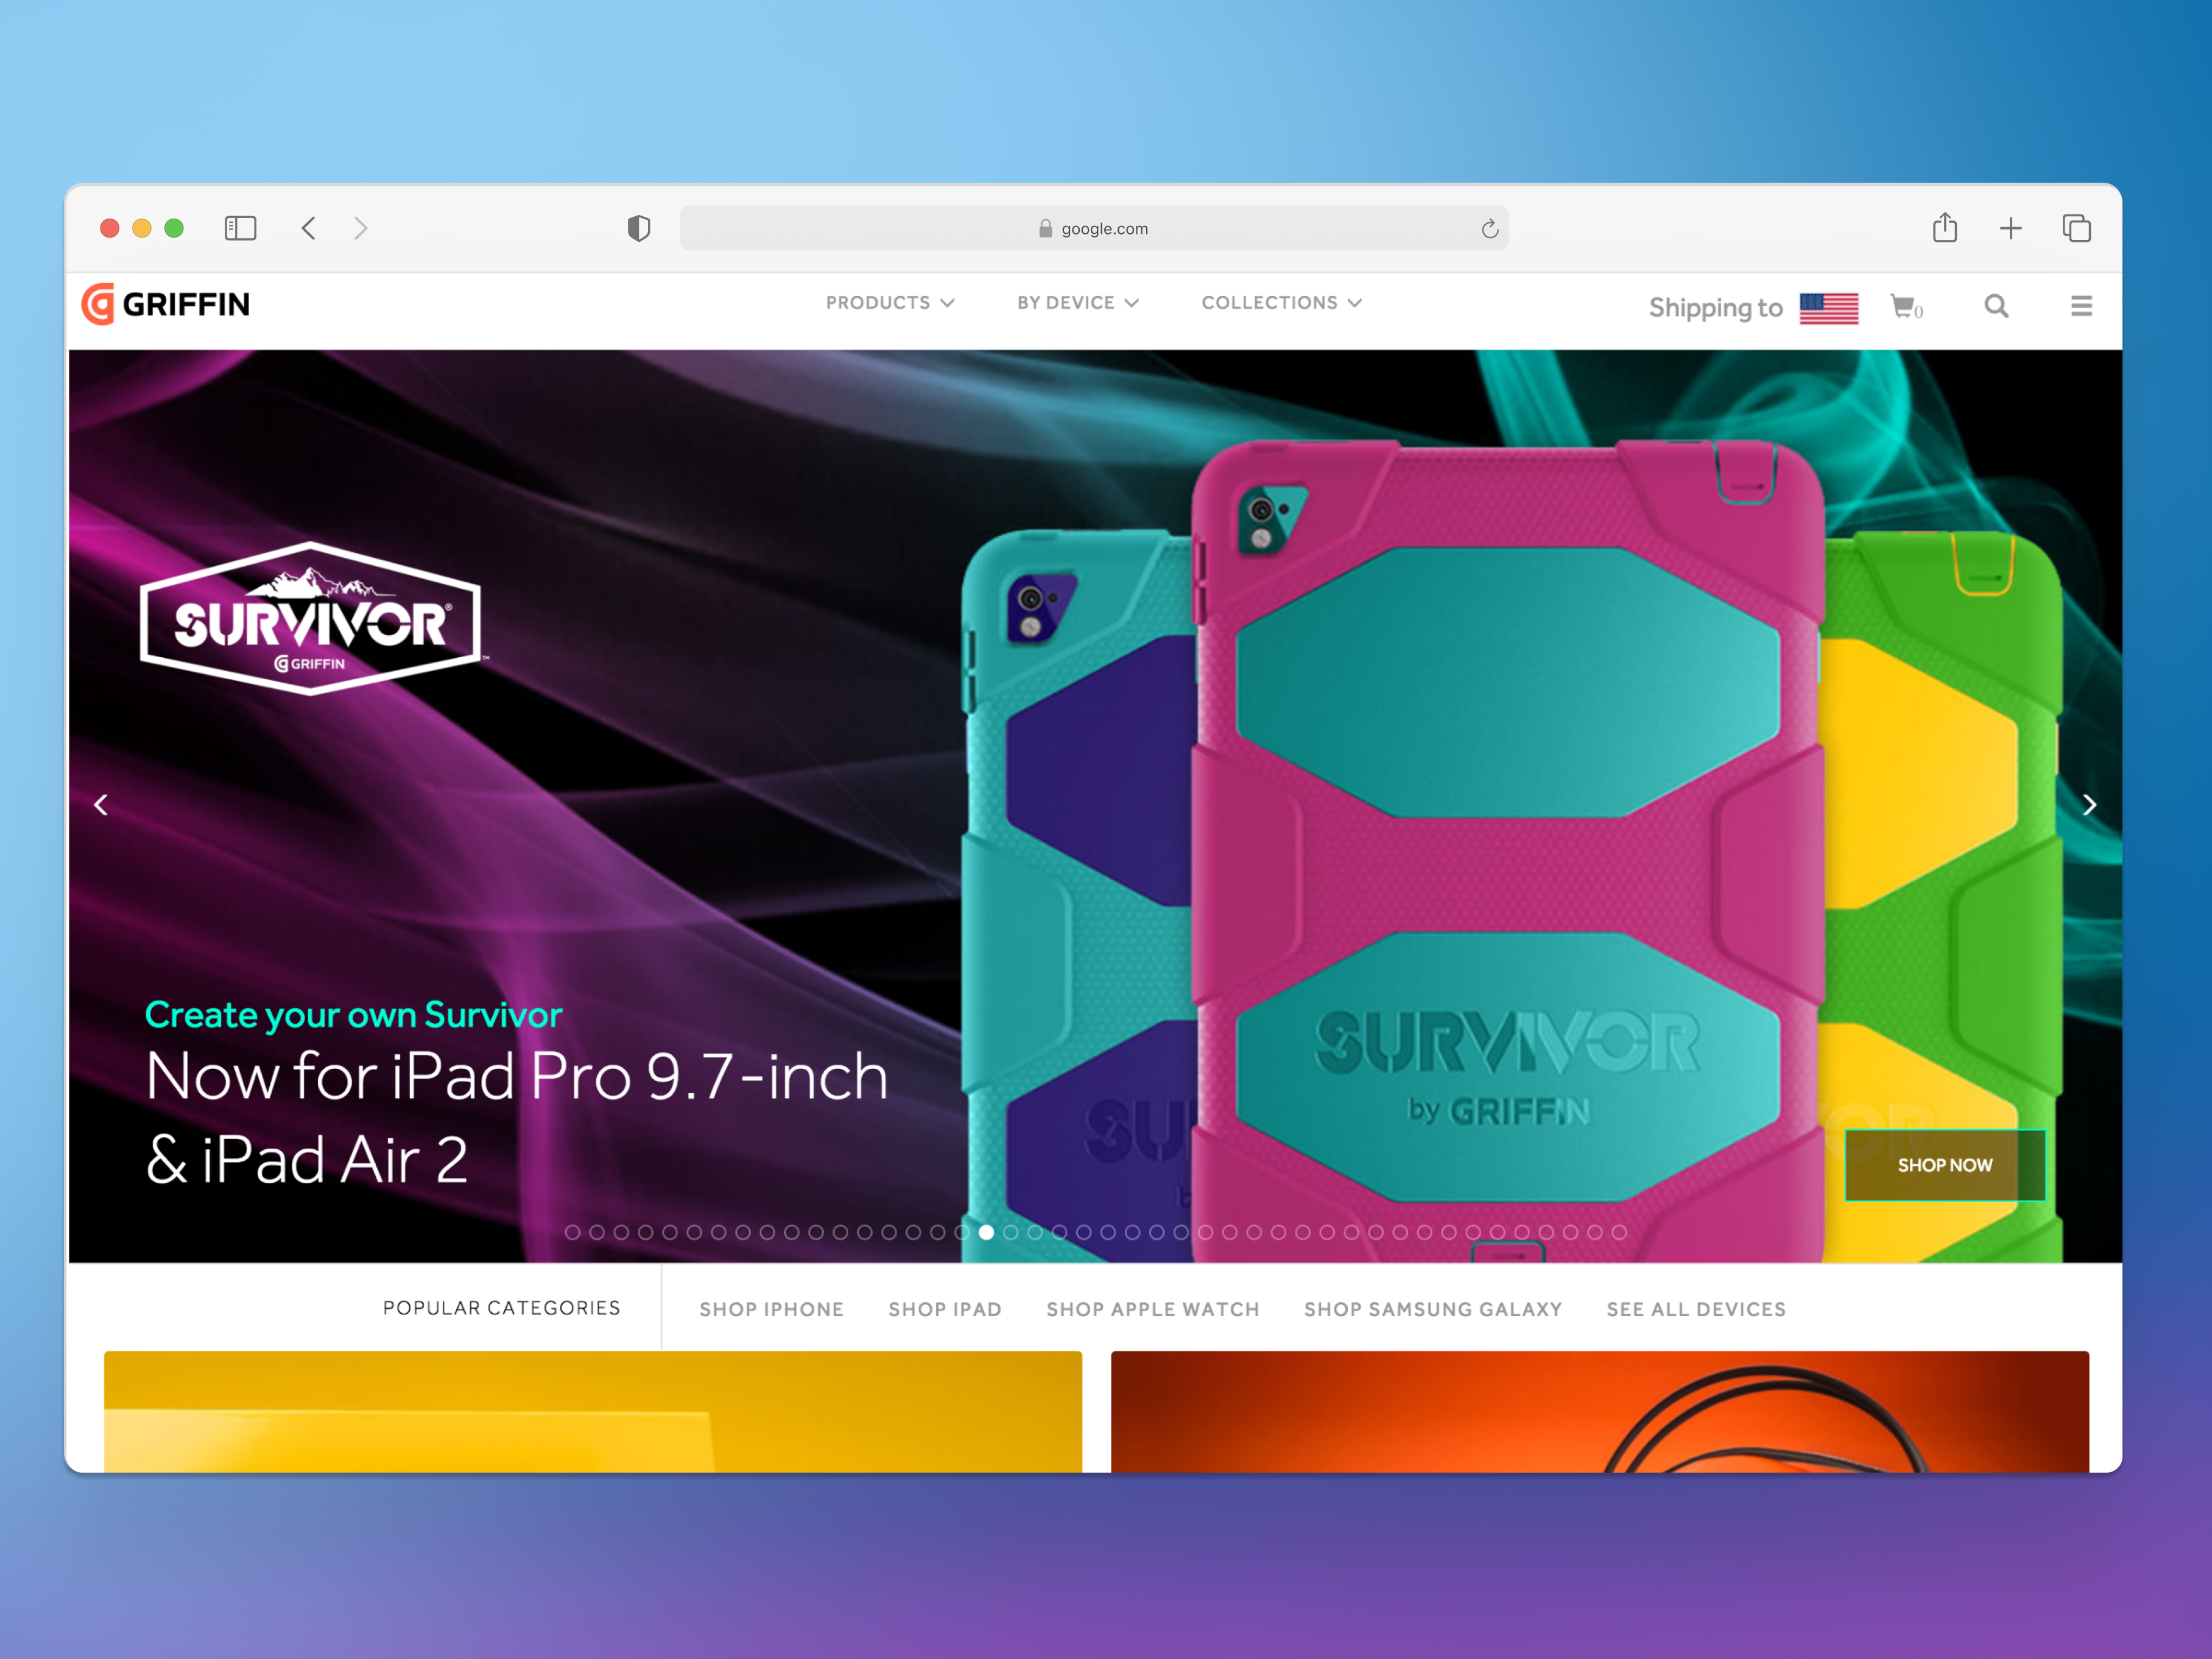The image size is (2212, 1659).
Task: Open the site search
Action: pos(1996,306)
